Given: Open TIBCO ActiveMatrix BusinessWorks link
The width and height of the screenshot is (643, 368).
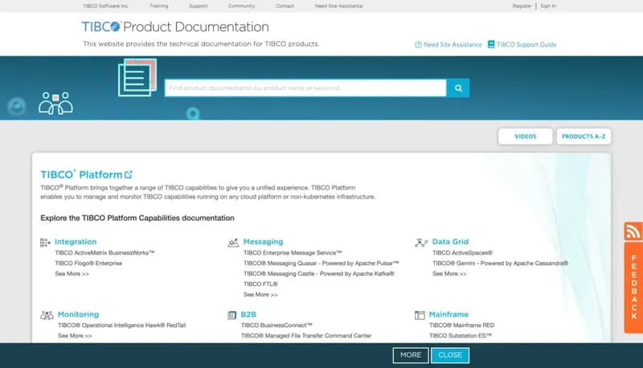Looking at the screenshot, I should click(x=104, y=253).
